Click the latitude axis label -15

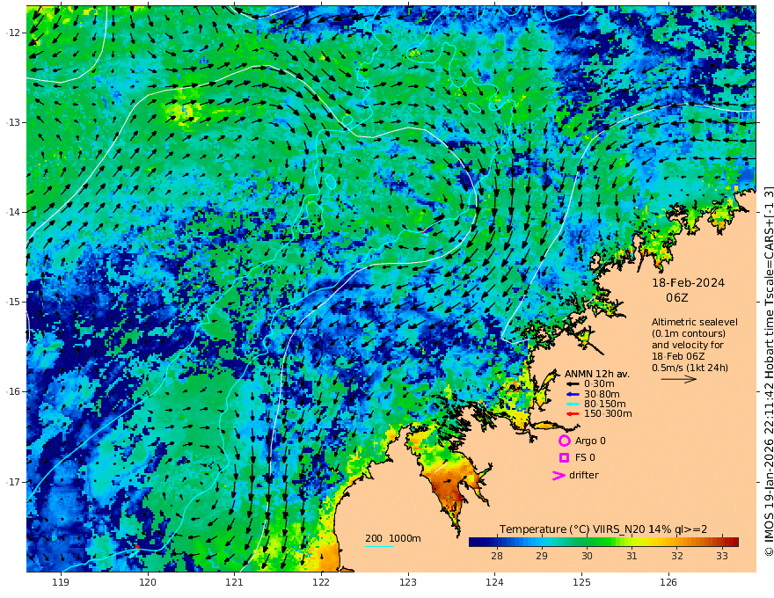[13, 302]
